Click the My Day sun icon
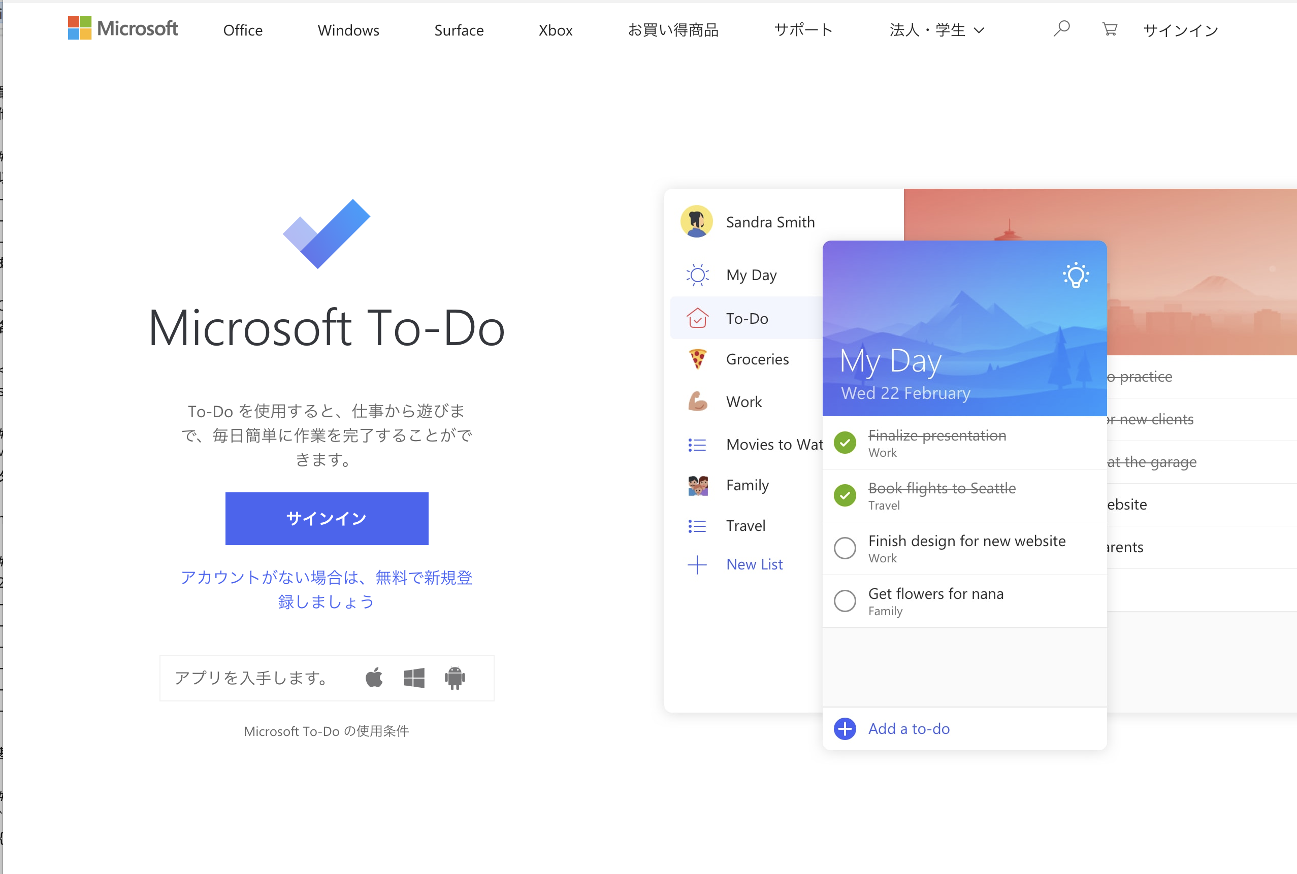This screenshot has width=1297, height=874. [x=697, y=275]
